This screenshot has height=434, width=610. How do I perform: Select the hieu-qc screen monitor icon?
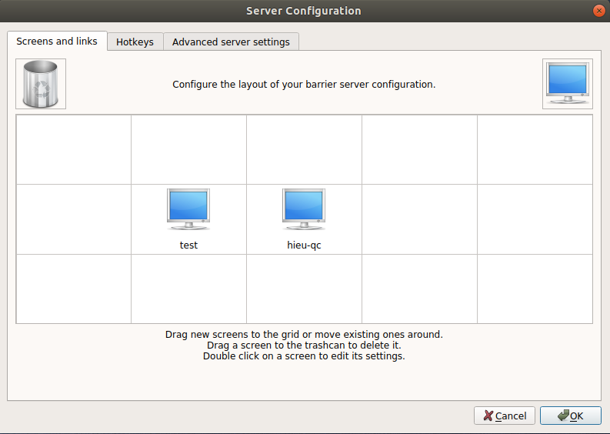coord(304,209)
